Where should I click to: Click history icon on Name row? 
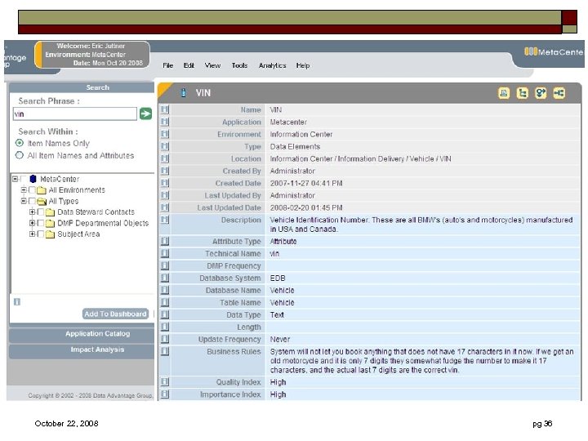[x=165, y=109]
